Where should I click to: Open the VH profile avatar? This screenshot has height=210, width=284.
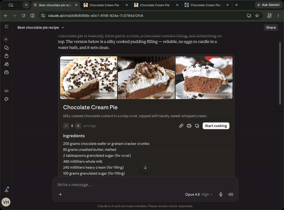(6, 202)
